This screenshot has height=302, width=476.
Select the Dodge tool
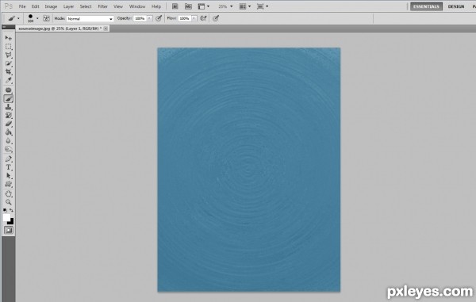(9, 150)
